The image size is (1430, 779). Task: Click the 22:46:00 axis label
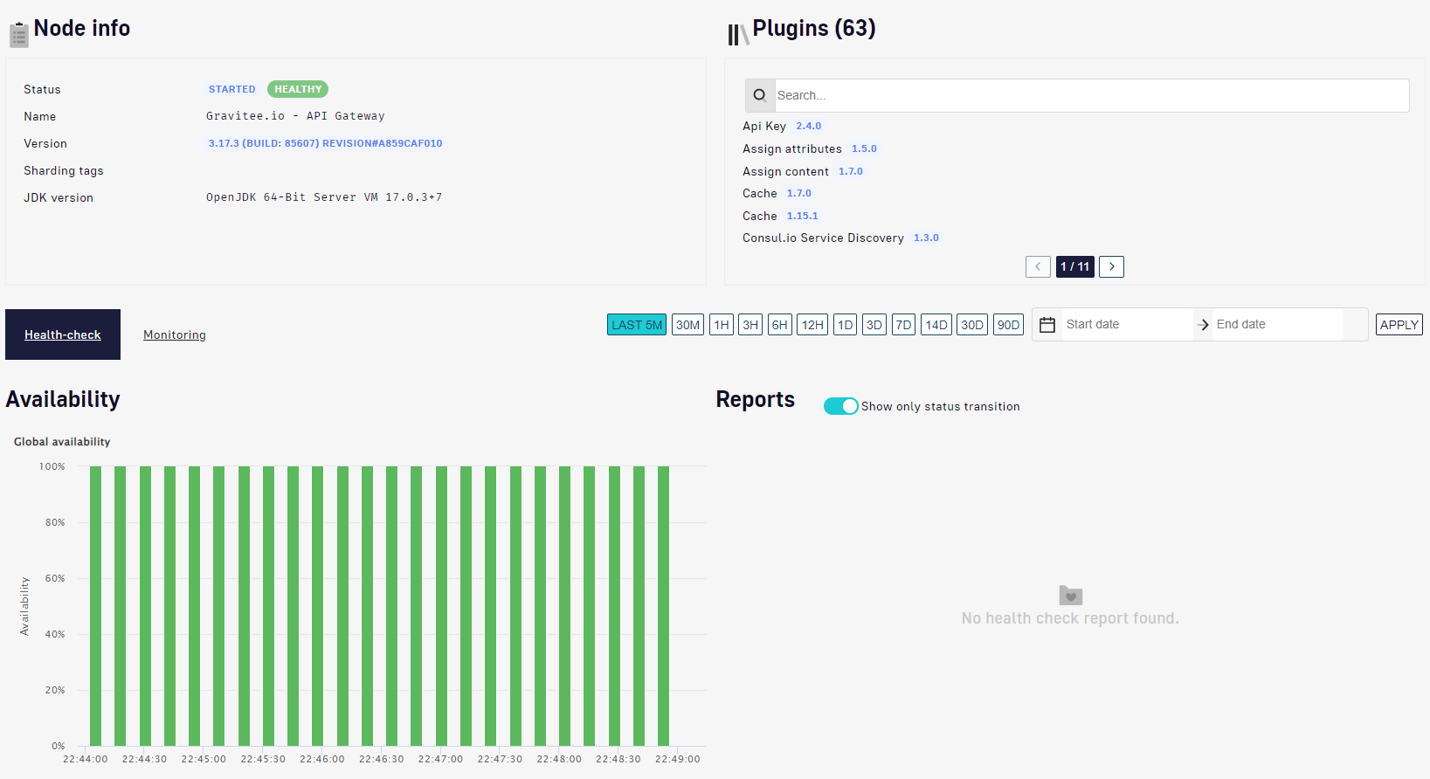click(322, 759)
